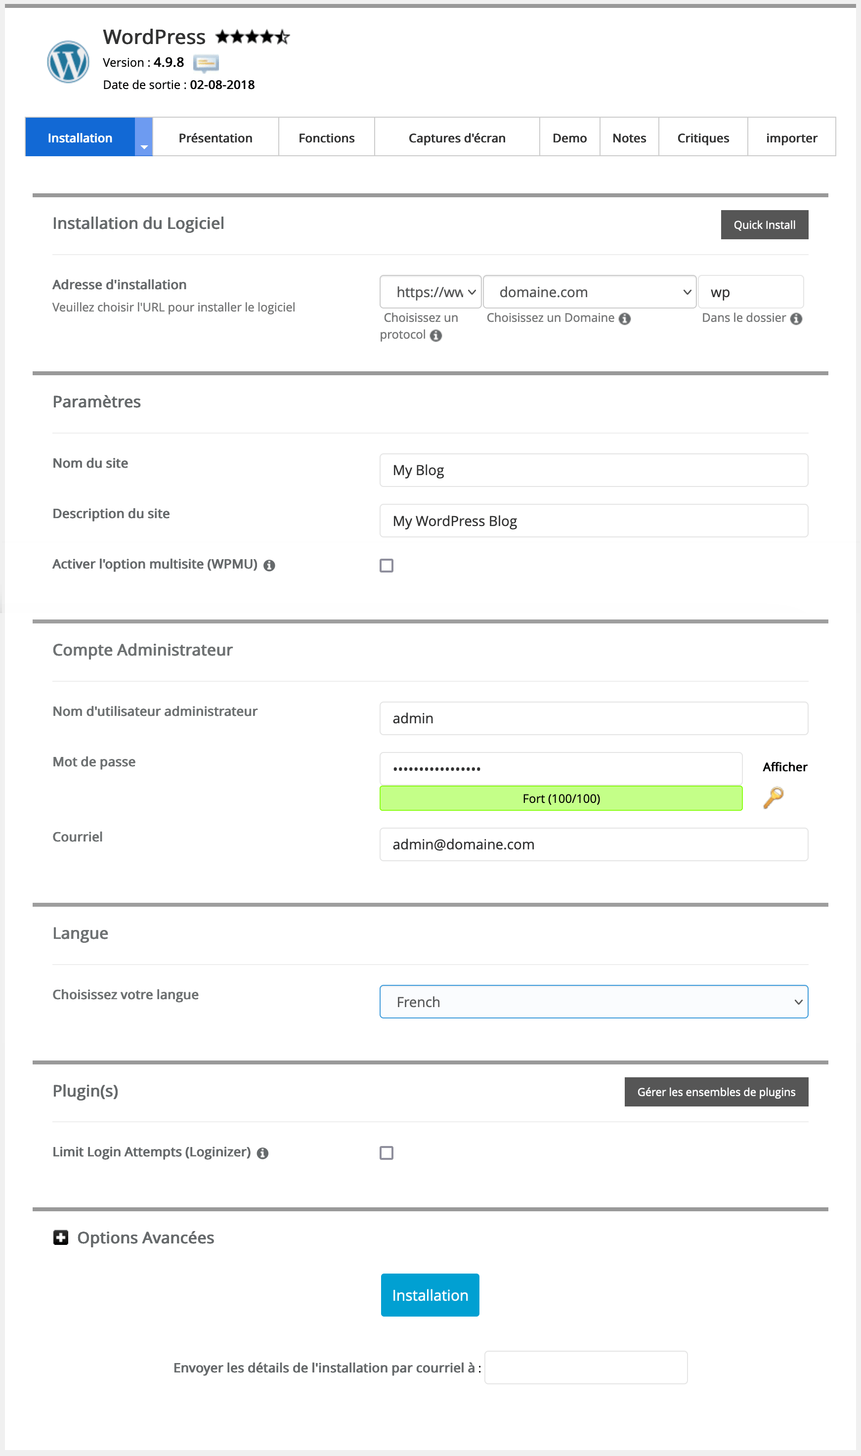Open the Captures d'écran tab

tap(457, 137)
